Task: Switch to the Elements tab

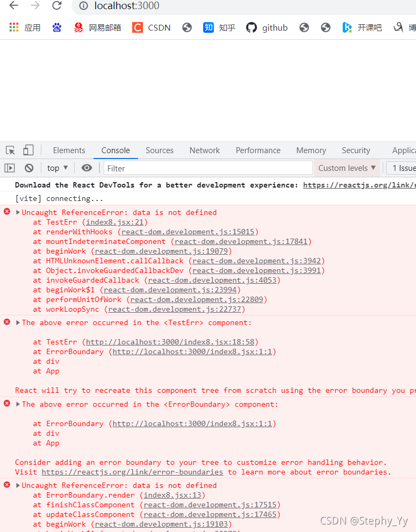Action: pyautogui.click(x=69, y=150)
